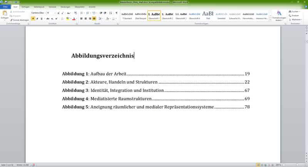Screen dimensions: 308x167
Task: Apply the Überschrift 3 style
Action: [181, 16]
